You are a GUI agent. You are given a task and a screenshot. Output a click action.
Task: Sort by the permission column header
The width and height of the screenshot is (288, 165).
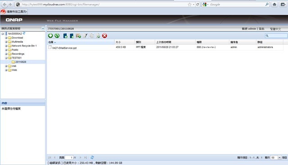point(212,42)
